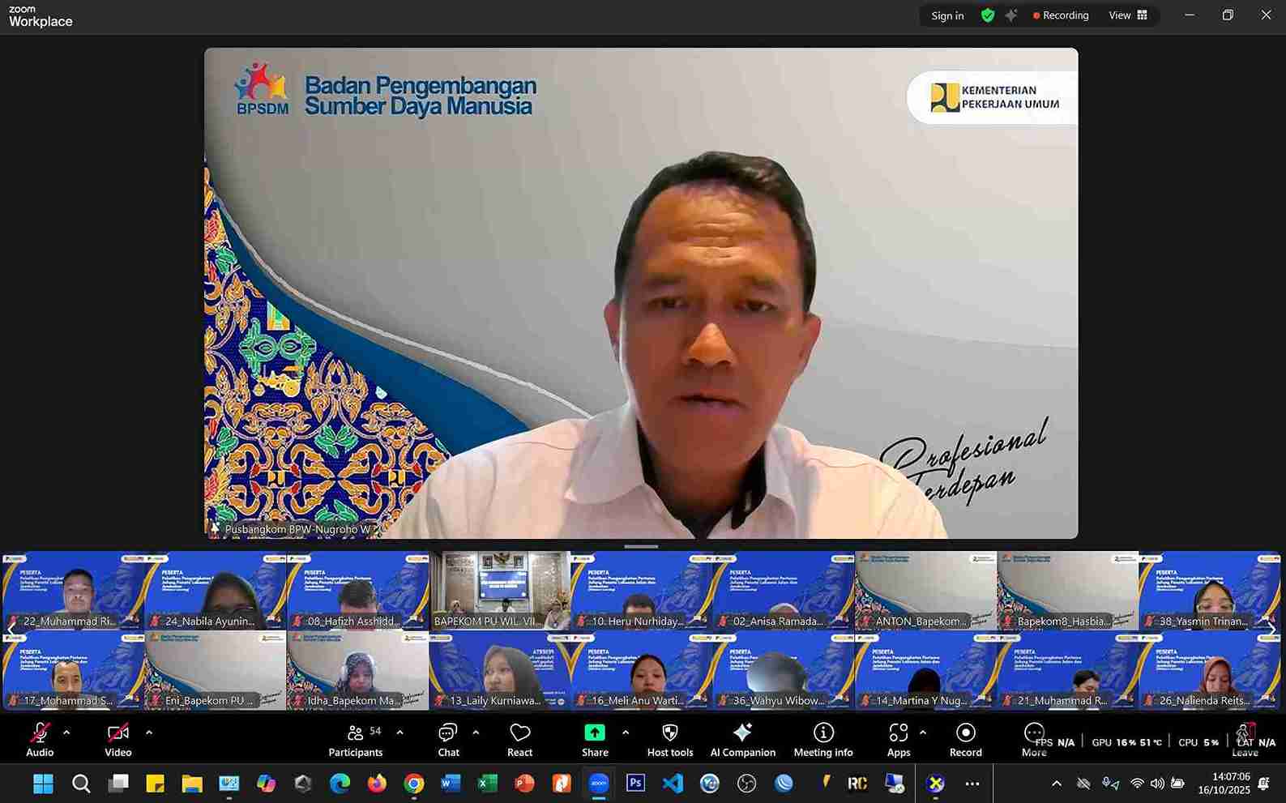Open the Participants panel
Image resolution: width=1286 pixels, height=803 pixels.
[355, 740]
